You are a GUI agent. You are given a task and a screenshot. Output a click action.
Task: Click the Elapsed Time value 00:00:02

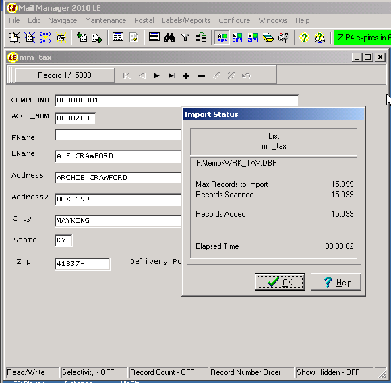339,246
